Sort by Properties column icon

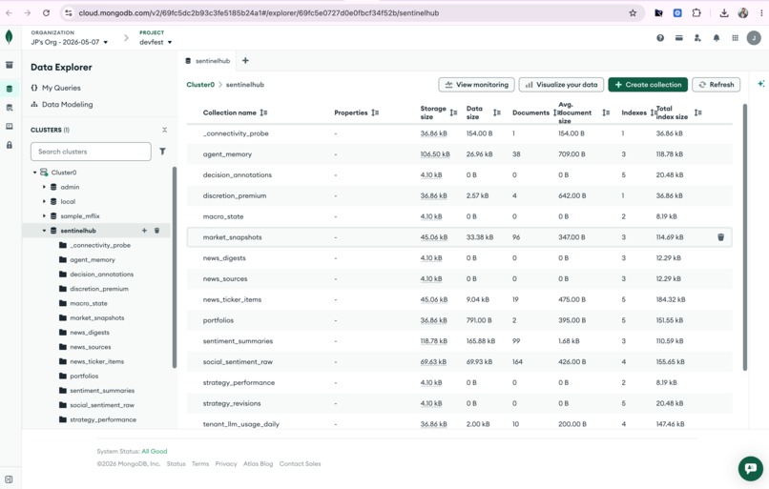pos(375,112)
